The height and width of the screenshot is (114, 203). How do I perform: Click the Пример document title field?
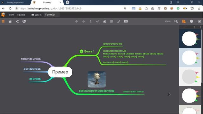(52, 15)
